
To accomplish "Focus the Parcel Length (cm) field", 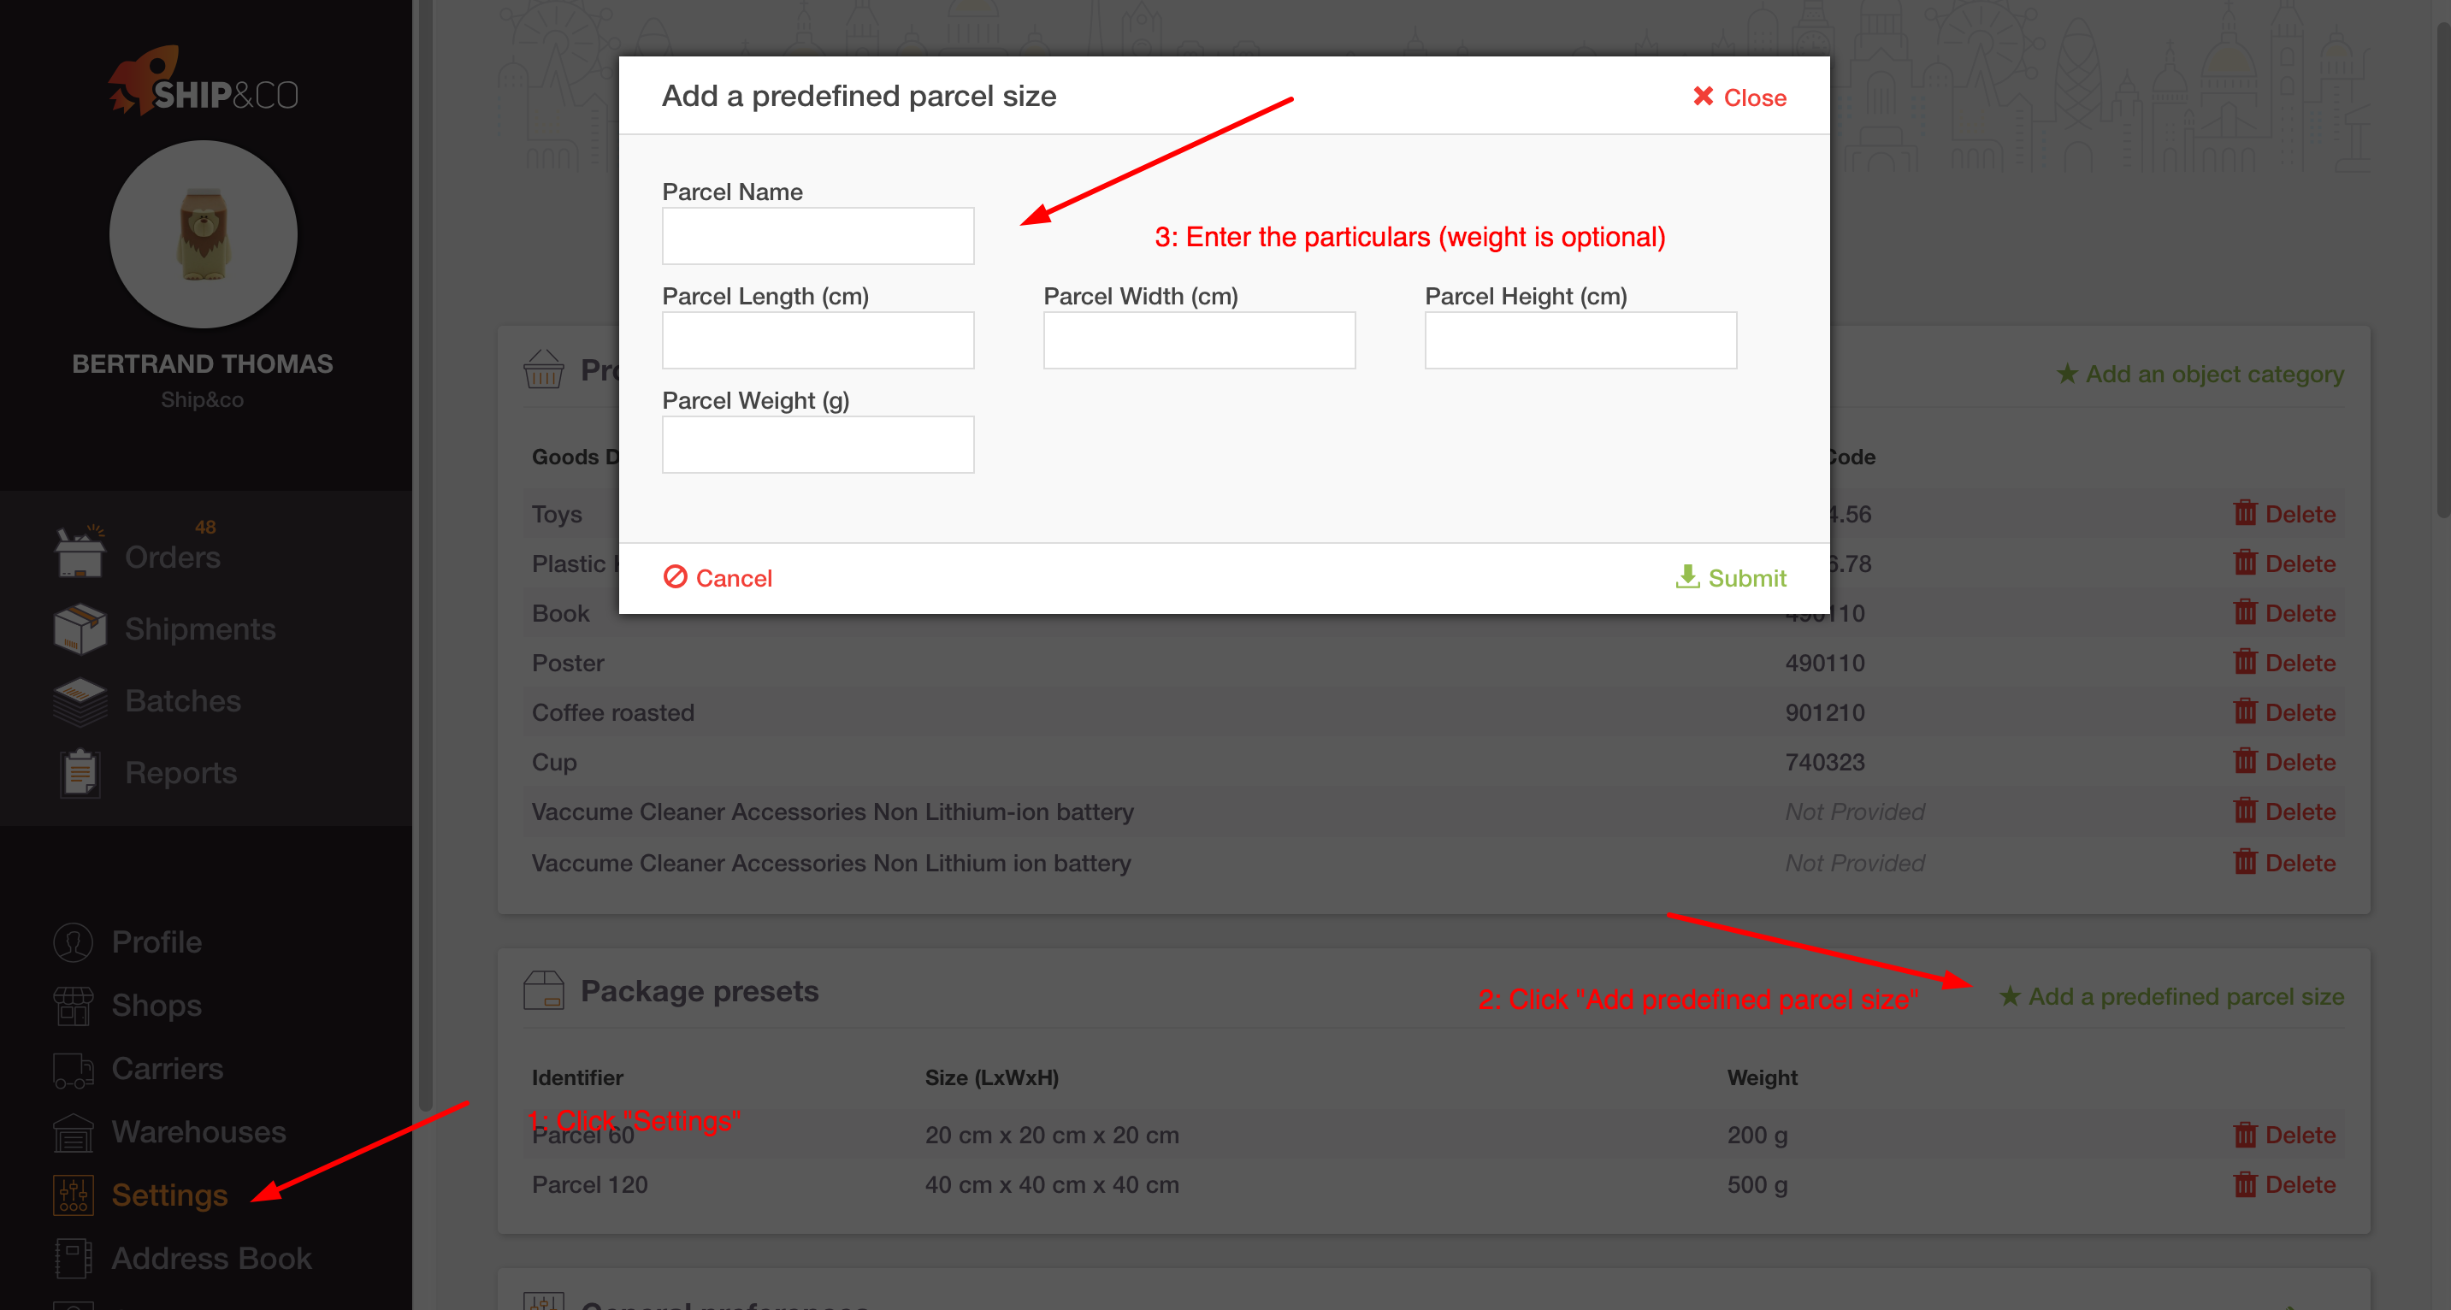I will point(818,340).
